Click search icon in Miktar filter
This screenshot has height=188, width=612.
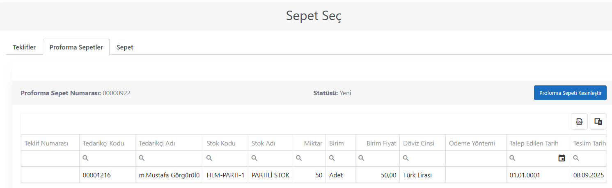[x=299, y=158]
